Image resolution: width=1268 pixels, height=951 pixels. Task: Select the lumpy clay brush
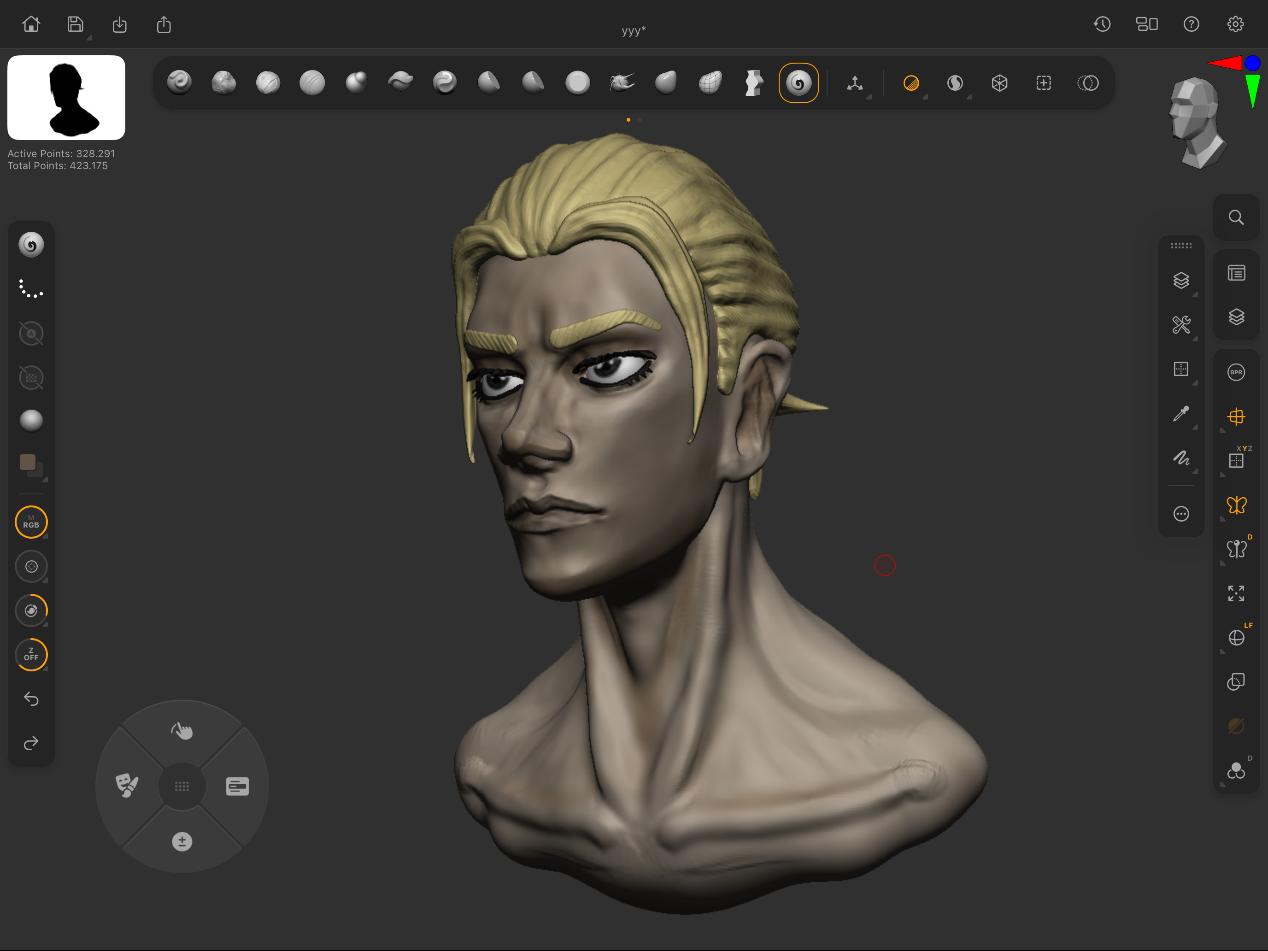point(223,82)
